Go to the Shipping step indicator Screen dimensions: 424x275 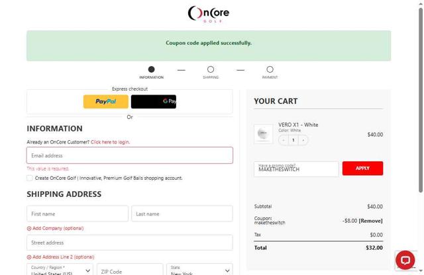click(211, 72)
